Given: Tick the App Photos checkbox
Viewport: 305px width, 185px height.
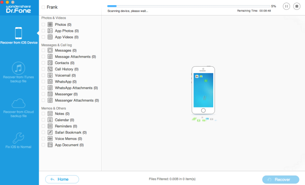Looking at the screenshot, I should (43, 31).
